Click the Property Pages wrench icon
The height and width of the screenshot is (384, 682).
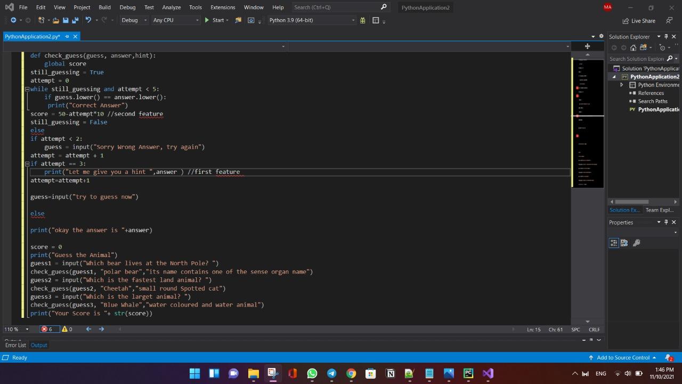tap(636, 243)
